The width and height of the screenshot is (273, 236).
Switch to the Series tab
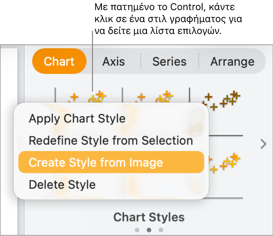coord(169,61)
